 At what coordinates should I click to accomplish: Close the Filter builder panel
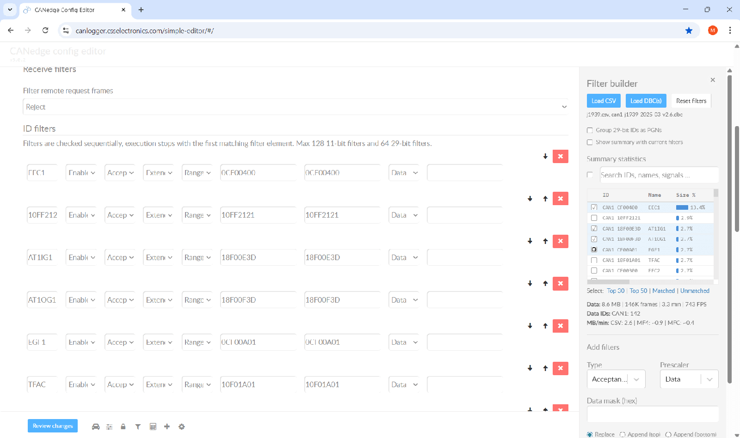(713, 80)
